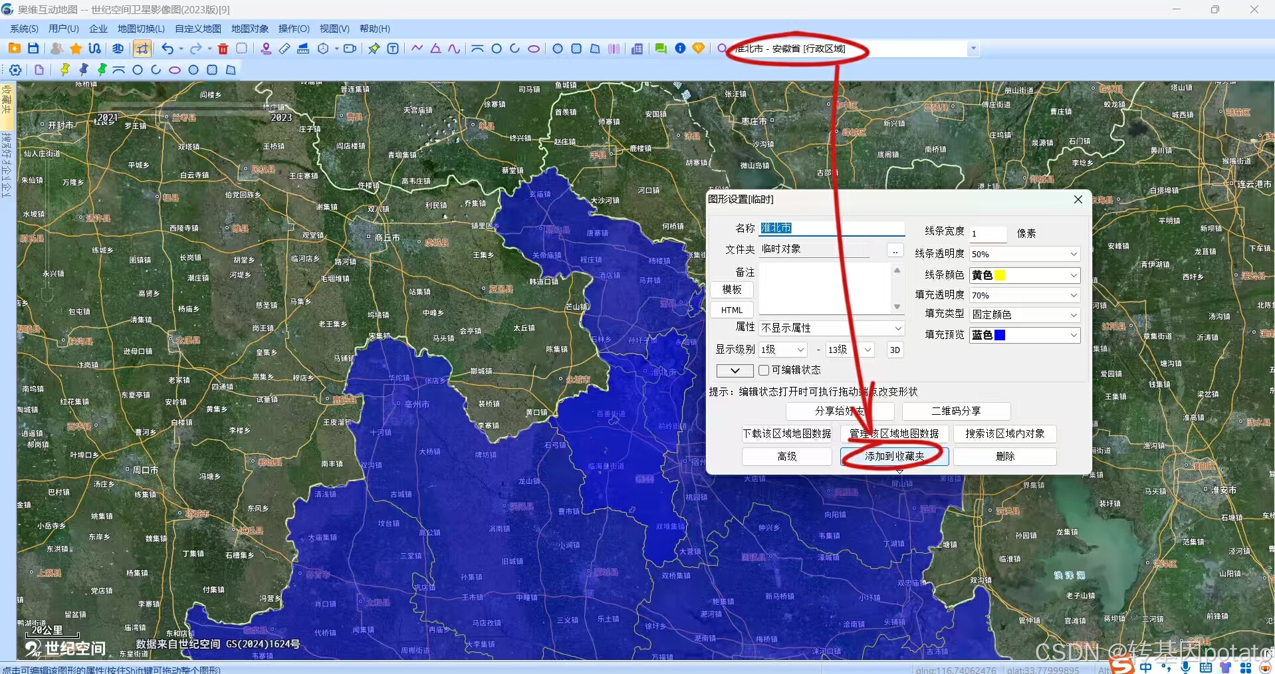1275x674 pixels.
Task: Click the magnifier search icon
Action: (722, 49)
